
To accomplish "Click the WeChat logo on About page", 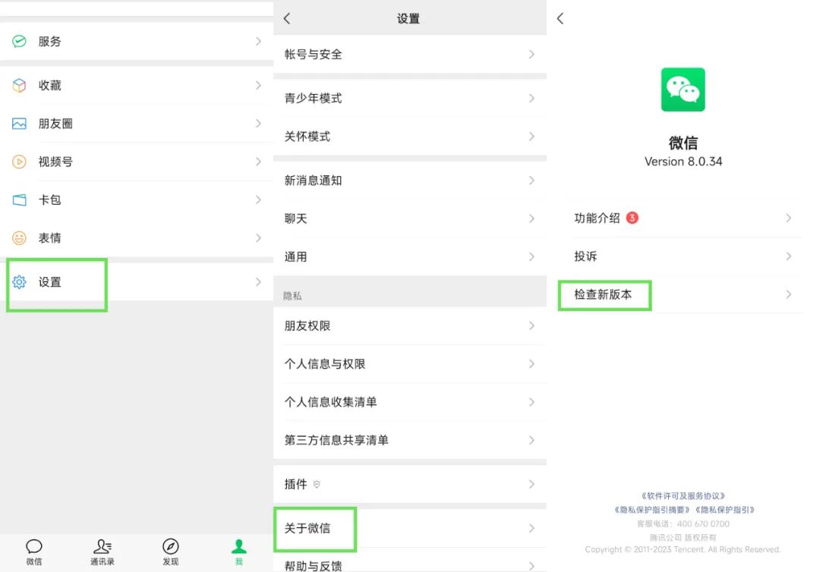I will click(683, 89).
